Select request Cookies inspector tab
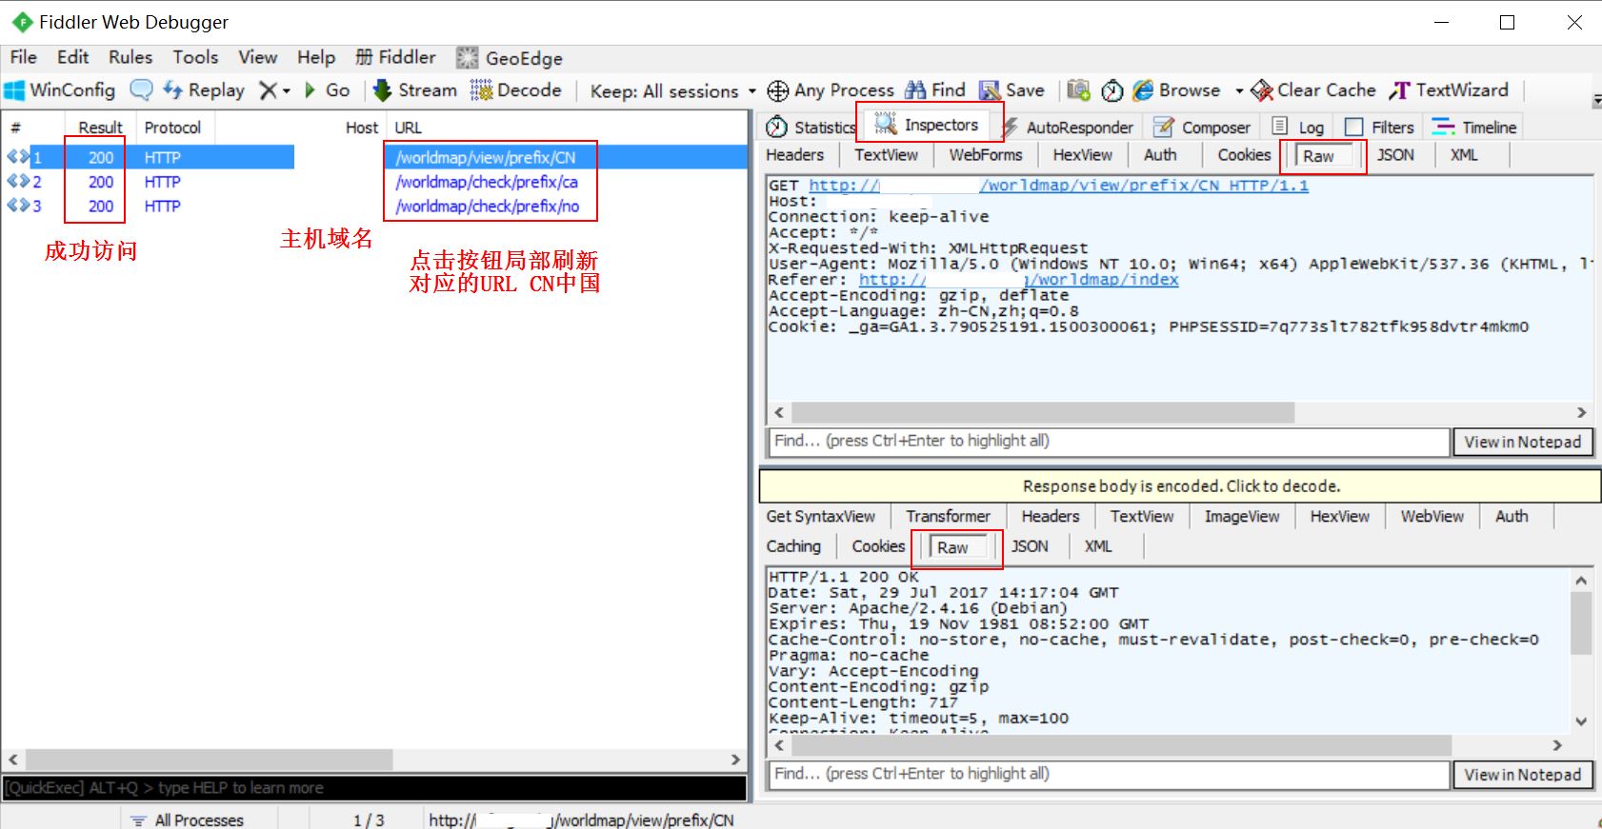This screenshot has height=829, width=1602. [x=1244, y=155]
